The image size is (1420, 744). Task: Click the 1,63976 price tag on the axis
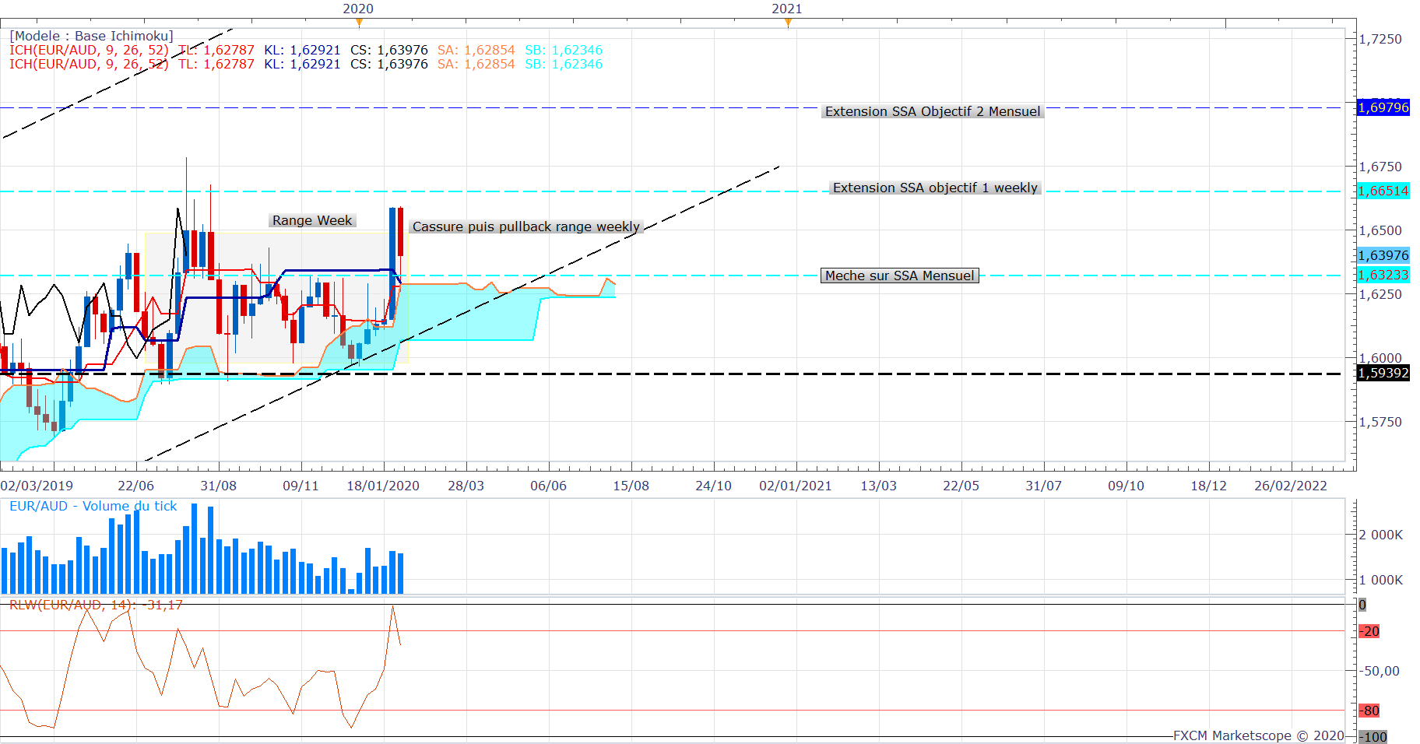pyautogui.click(x=1383, y=255)
